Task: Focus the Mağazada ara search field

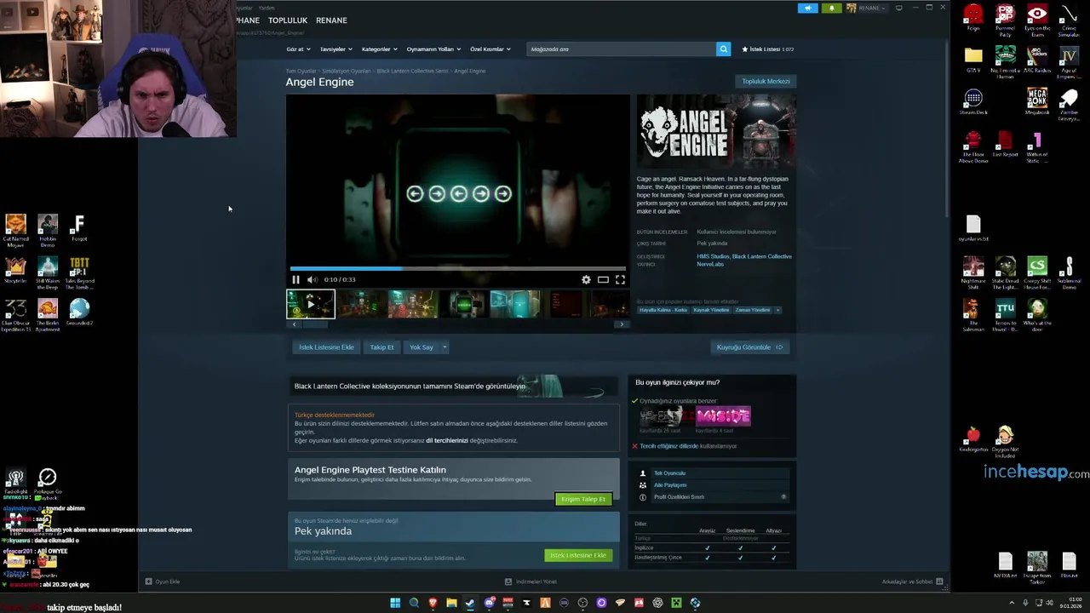Action: [622, 49]
